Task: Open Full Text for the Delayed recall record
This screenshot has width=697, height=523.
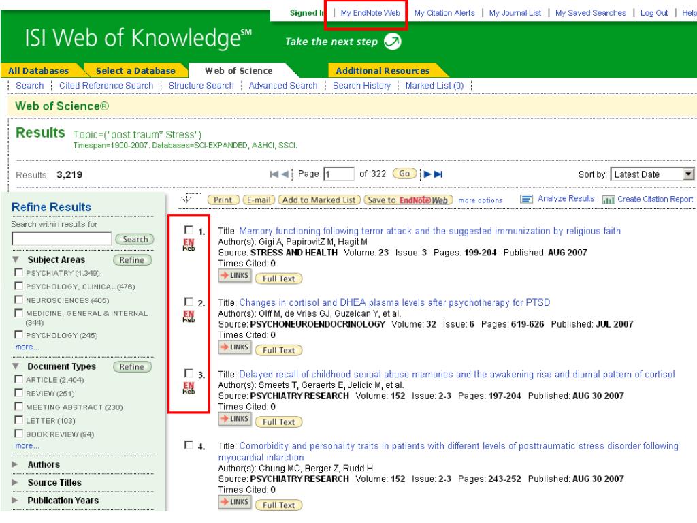Action: (x=278, y=422)
